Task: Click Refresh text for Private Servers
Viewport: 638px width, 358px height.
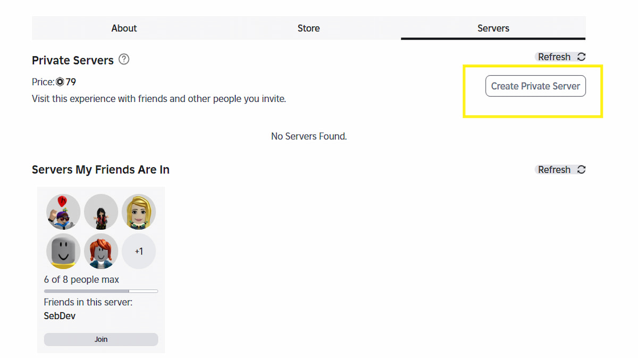Action: pos(554,57)
